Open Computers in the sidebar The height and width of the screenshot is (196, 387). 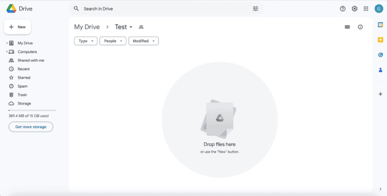[27, 52]
